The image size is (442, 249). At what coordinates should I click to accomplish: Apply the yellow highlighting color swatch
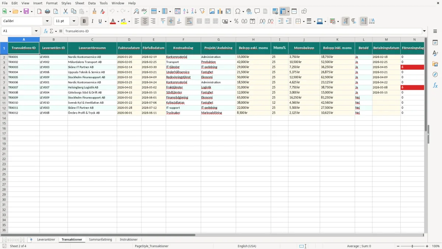coord(124,21)
